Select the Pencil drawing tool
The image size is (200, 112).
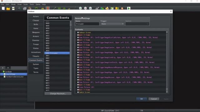click(x=54, y=8)
